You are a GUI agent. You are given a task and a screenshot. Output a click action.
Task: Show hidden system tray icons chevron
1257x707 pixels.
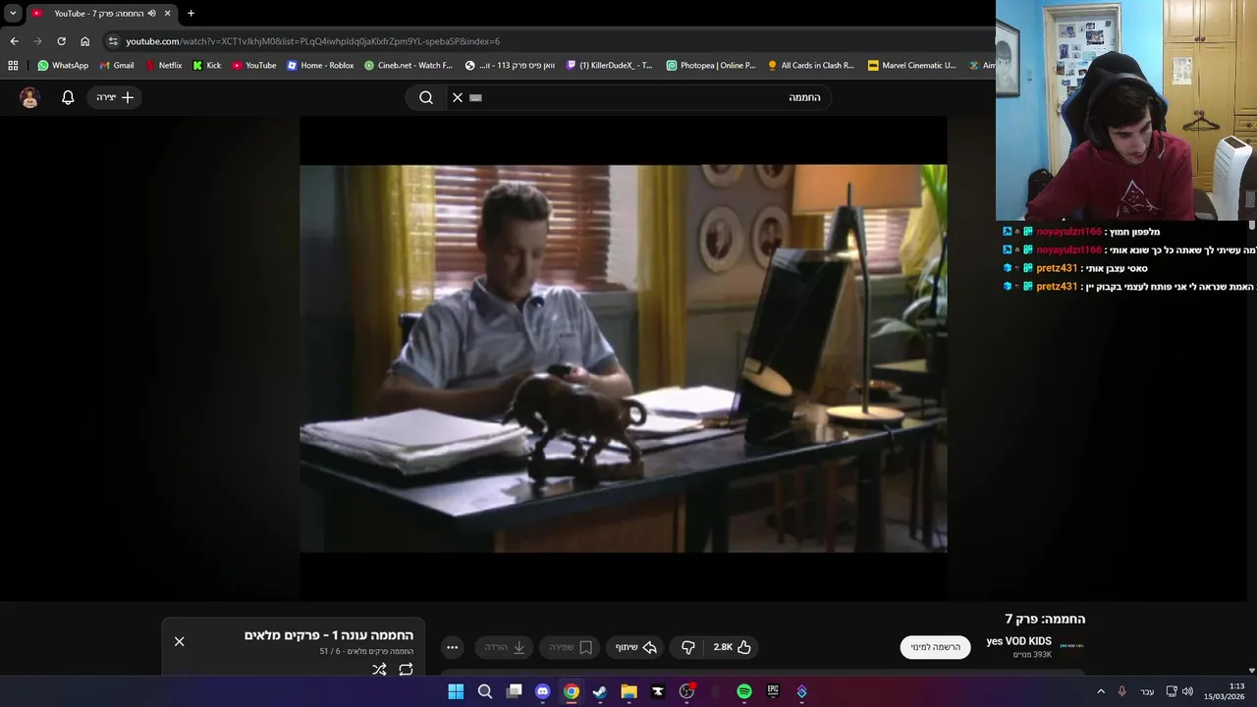(1101, 691)
